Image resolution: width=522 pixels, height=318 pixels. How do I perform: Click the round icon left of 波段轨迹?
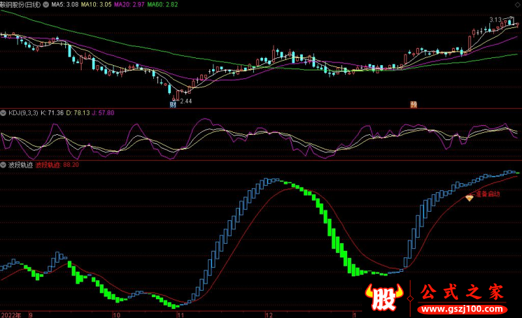(x=4, y=165)
